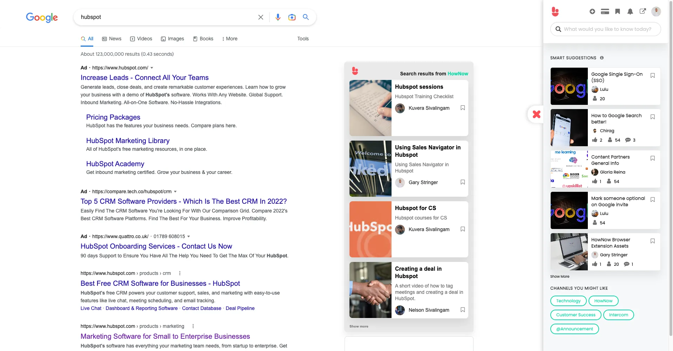The height and width of the screenshot is (351, 673).
Task: Bookmark Content Partners General Info
Action: [x=653, y=158]
